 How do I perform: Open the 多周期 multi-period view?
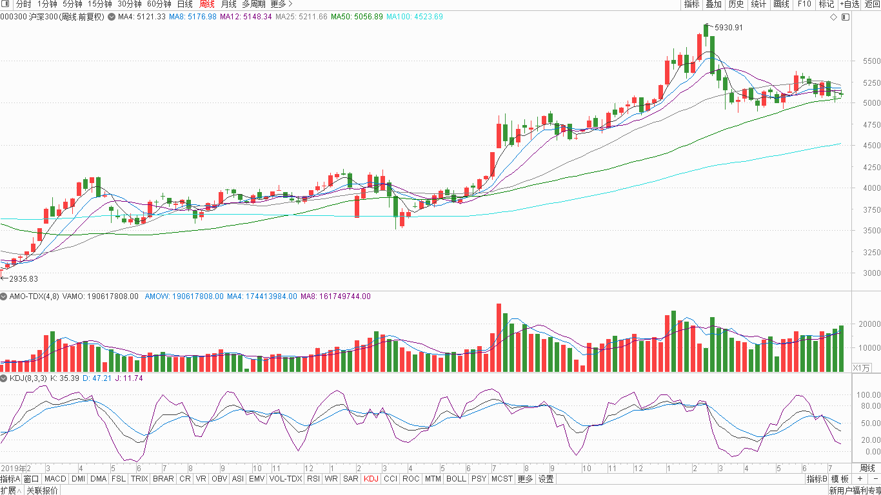[253, 4]
